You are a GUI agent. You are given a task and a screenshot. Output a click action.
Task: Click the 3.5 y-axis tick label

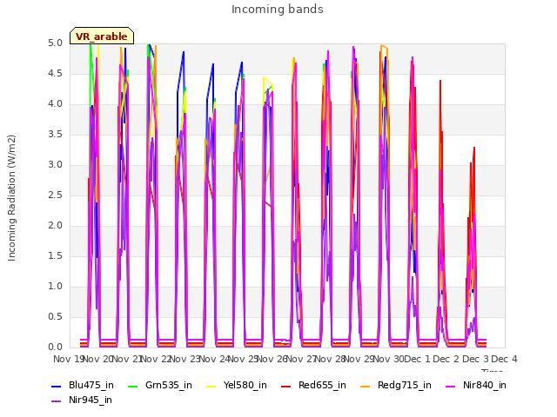coord(55,135)
